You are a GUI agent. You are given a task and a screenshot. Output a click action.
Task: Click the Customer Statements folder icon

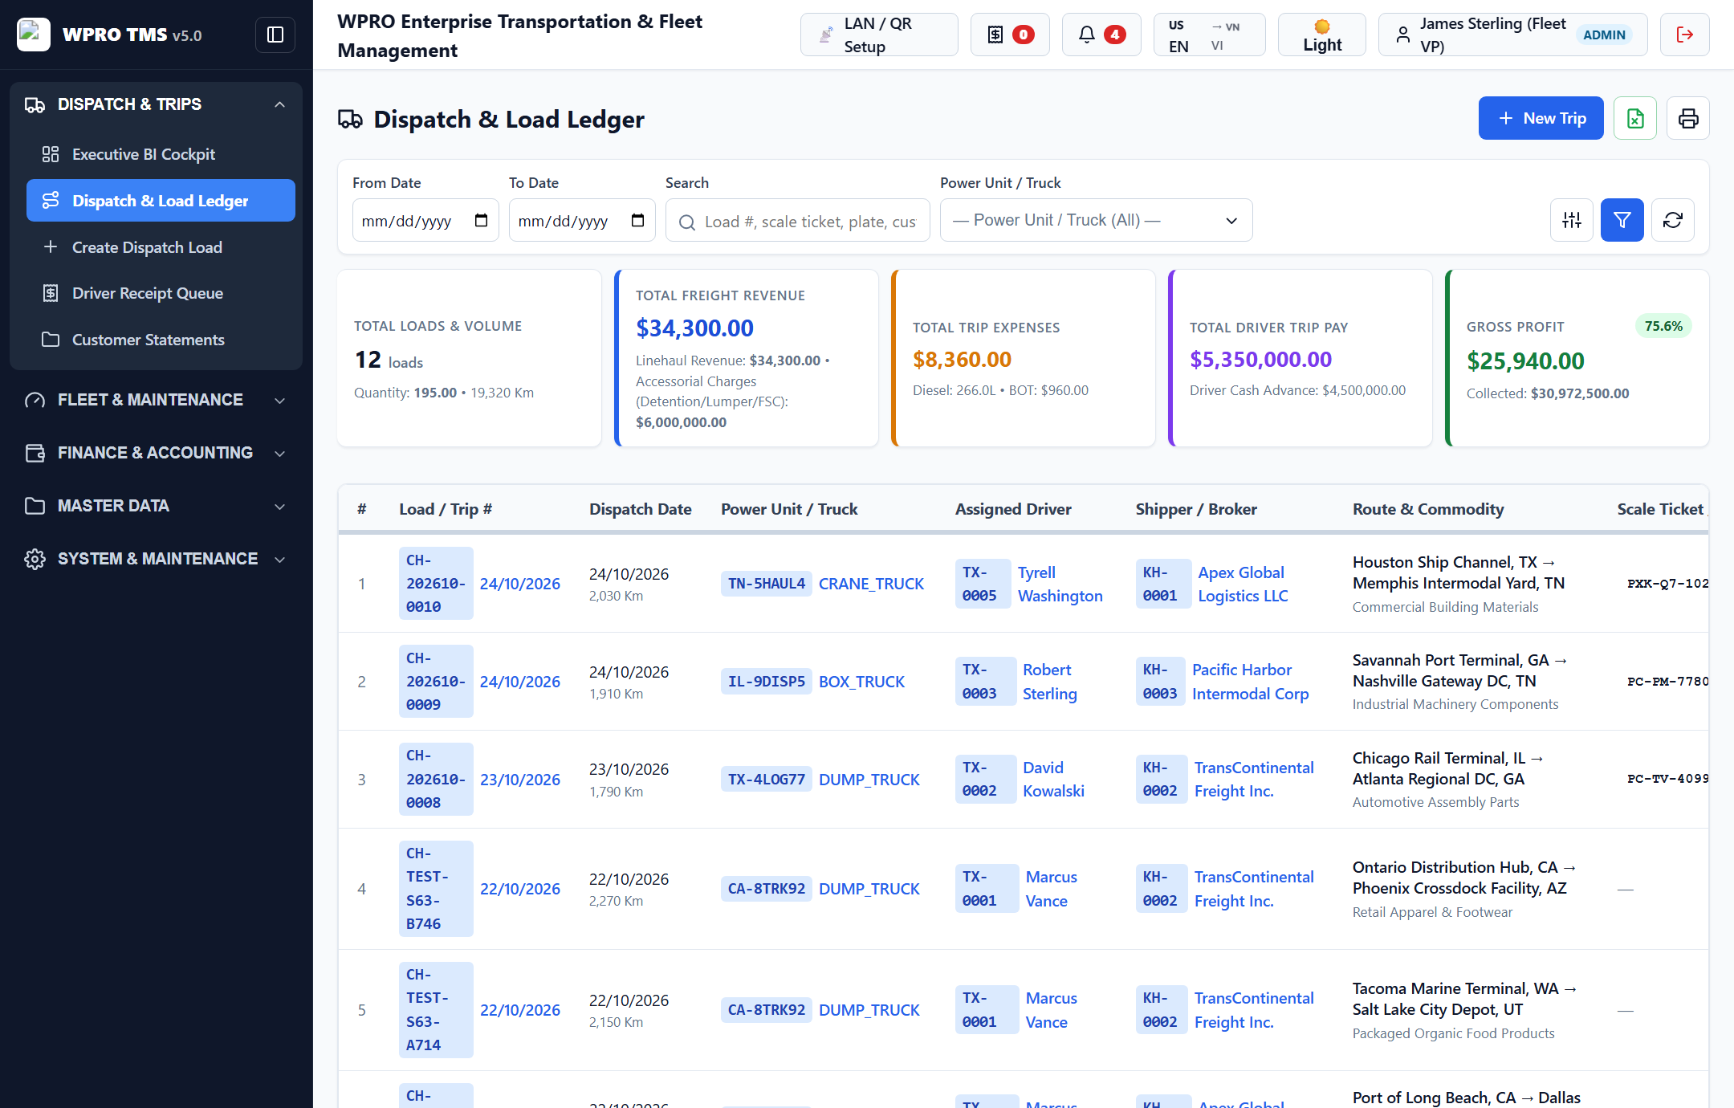tap(51, 340)
